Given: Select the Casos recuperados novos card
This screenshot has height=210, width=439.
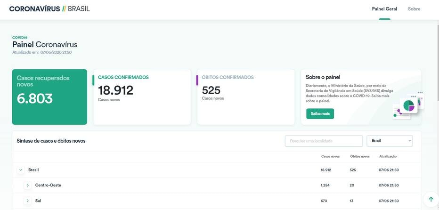Looking at the screenshot, I should click(49, 97).
